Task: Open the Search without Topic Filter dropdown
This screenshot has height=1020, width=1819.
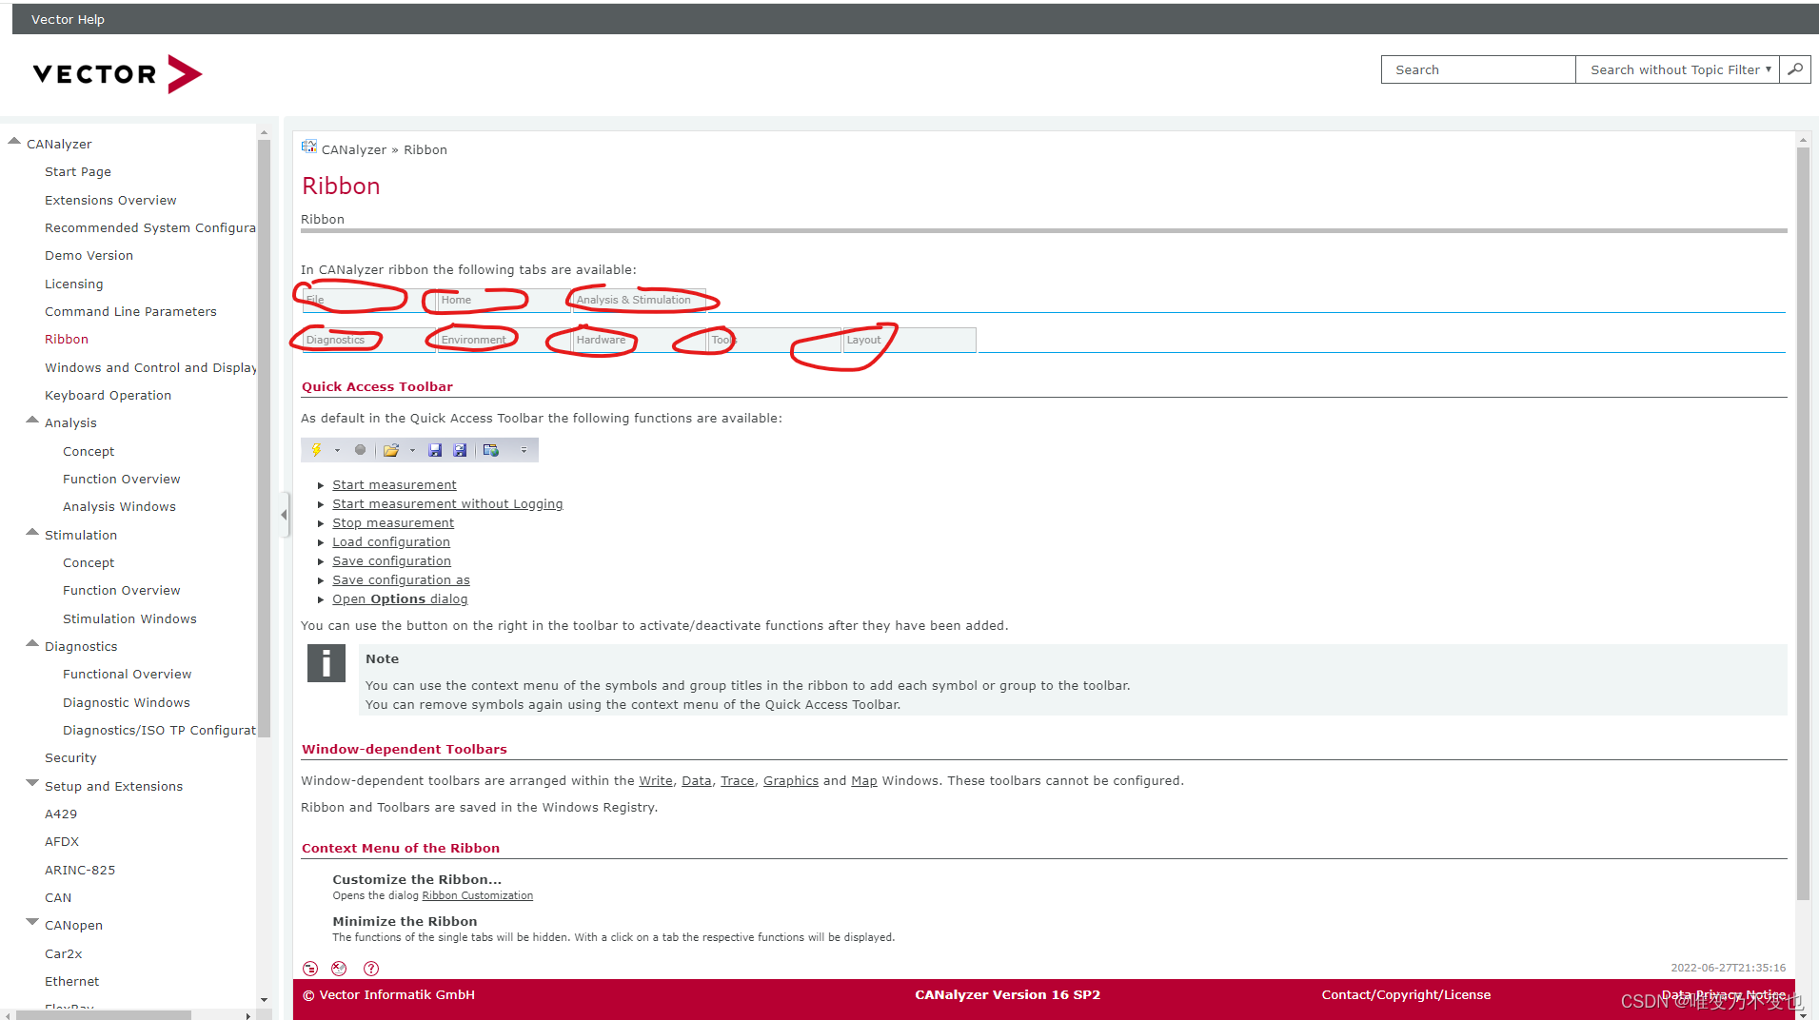Action: click(x=1677, y=69)
